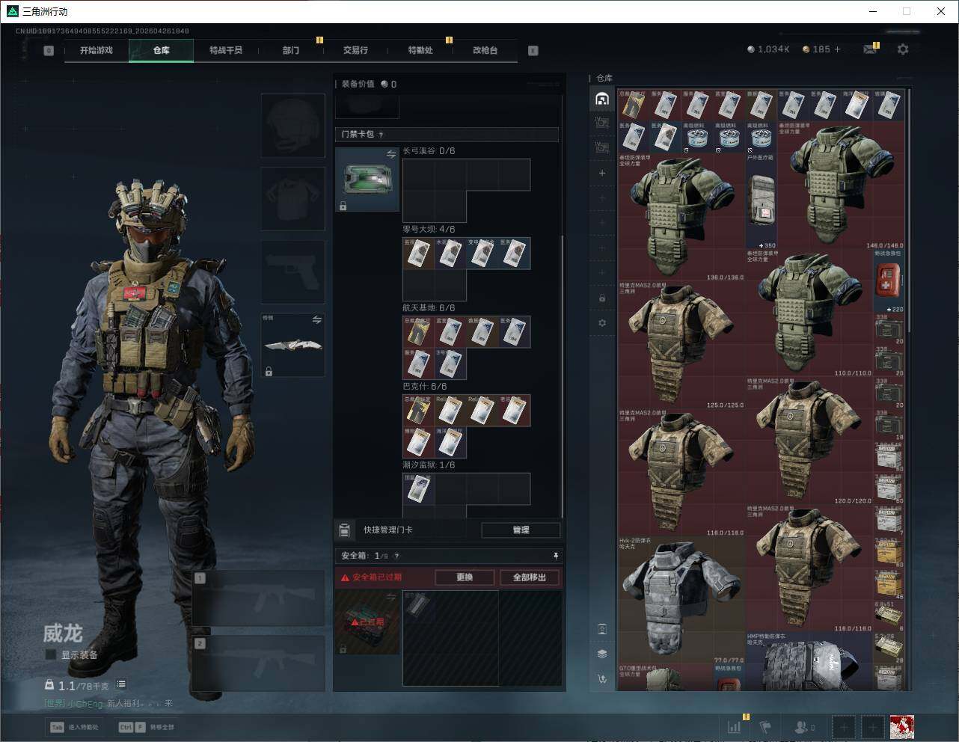Select the armor with 120.0/120.0 durability
This screenshot has width=959, height=742.
[809, 441]
